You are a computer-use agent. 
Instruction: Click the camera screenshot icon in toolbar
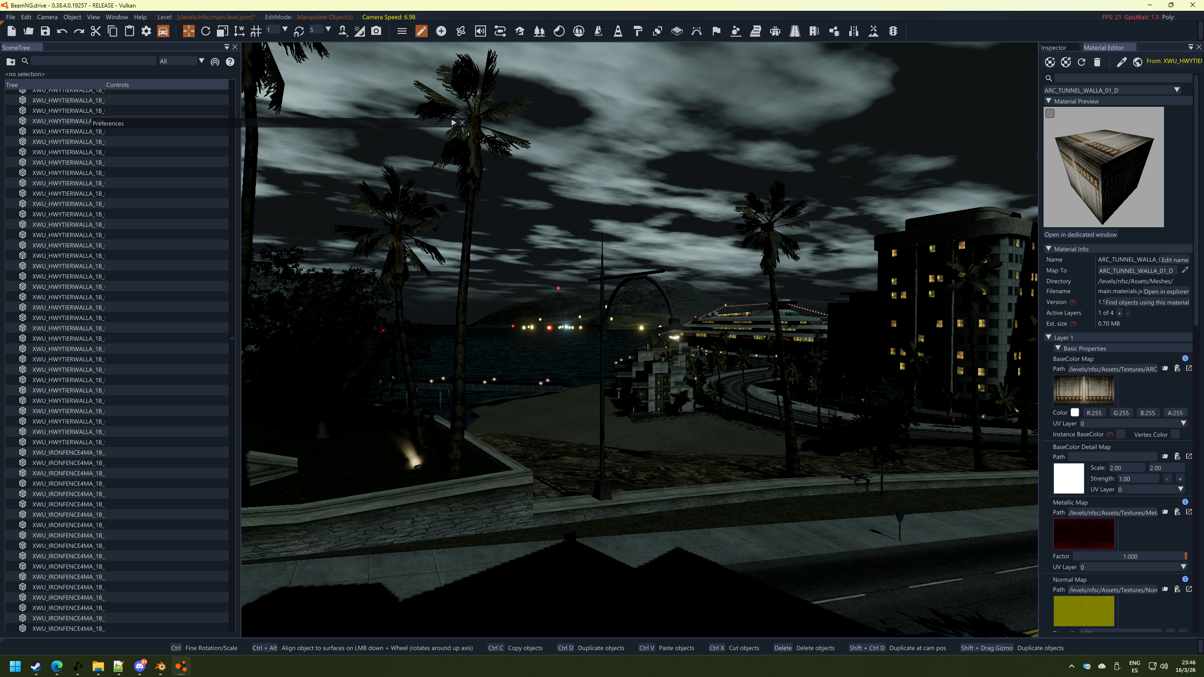(376, 32)
